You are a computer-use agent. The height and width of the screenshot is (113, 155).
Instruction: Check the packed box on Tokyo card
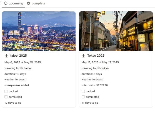tap(83, 91)
